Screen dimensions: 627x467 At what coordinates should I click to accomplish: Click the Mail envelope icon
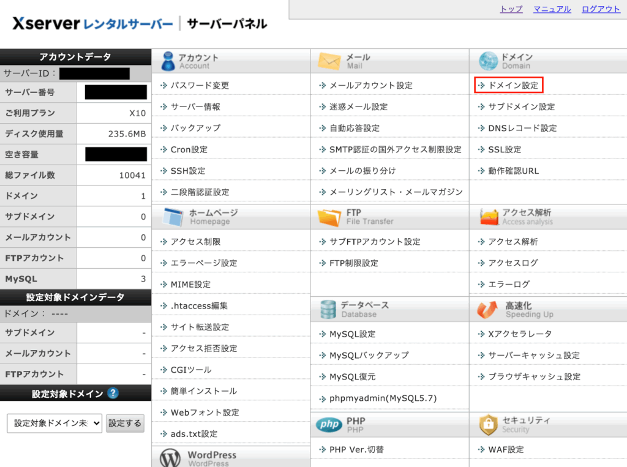[x=329, y=61]
